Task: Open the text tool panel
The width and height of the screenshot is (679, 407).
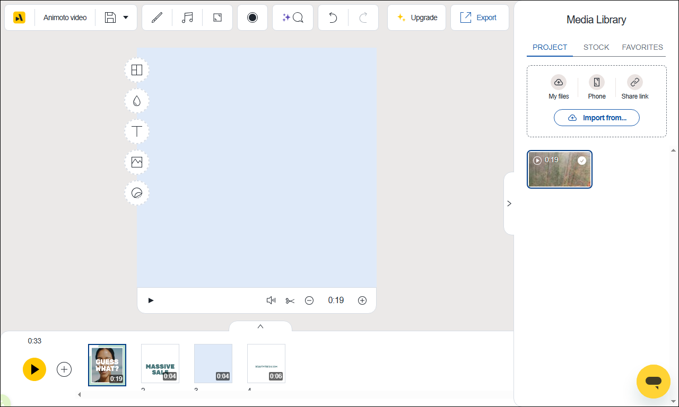Action: [136, 131]
